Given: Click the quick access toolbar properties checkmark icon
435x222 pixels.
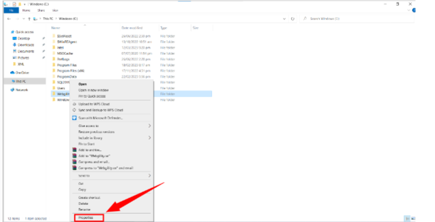Looking at the screenshot, I should [x=14, y=4].
